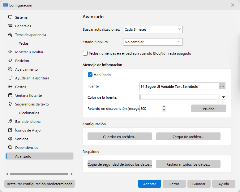Open the Buscar actualizaciones dropdown
The height and width of the screenshot is (192, 240).
tap(153, 29)
